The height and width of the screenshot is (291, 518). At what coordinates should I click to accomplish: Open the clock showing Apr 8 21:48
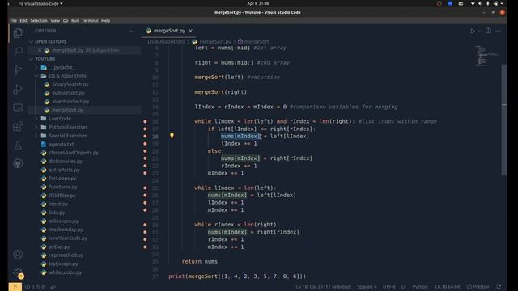click(x=257, y=3)
